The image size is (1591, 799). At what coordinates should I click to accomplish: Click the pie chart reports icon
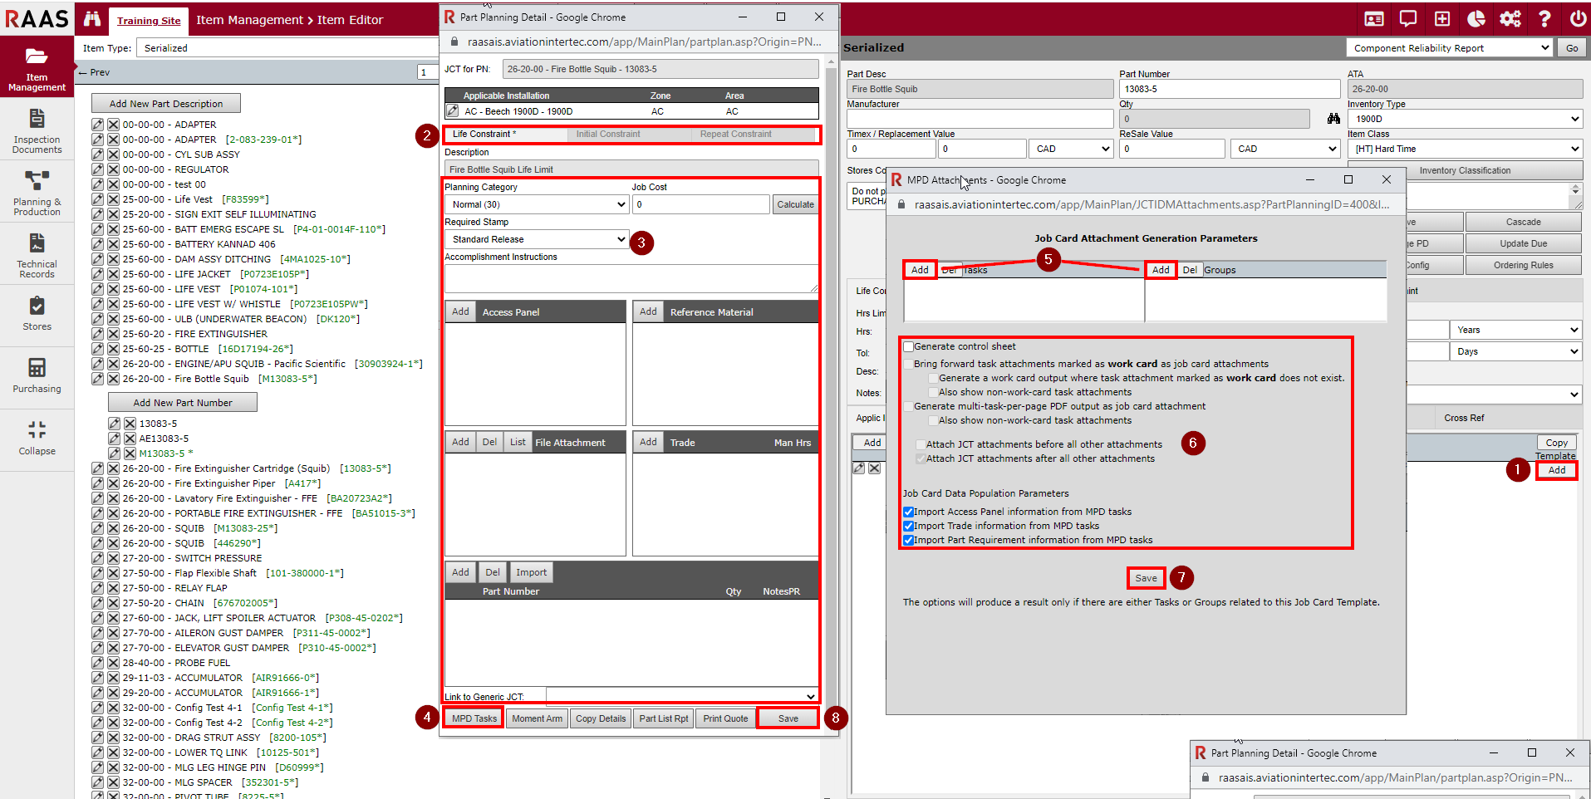coord(1476,19)
